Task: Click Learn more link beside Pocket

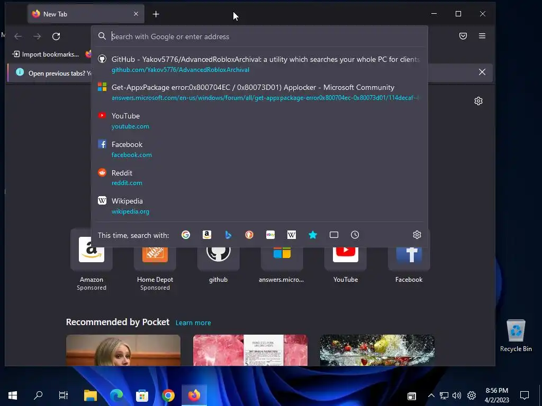Action: point(193,323)
